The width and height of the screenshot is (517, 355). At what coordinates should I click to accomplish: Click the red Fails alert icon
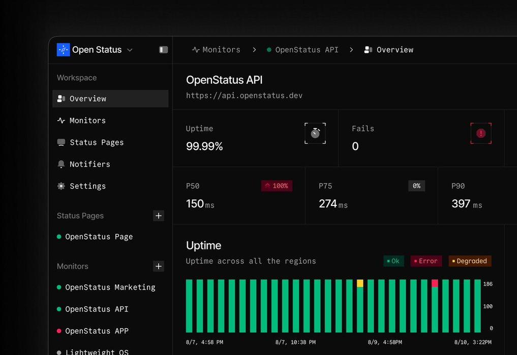click(x=481, y=133)
